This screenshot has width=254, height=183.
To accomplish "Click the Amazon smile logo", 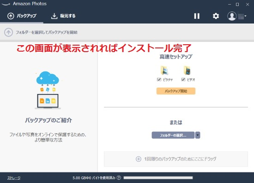I will [6, 4].
